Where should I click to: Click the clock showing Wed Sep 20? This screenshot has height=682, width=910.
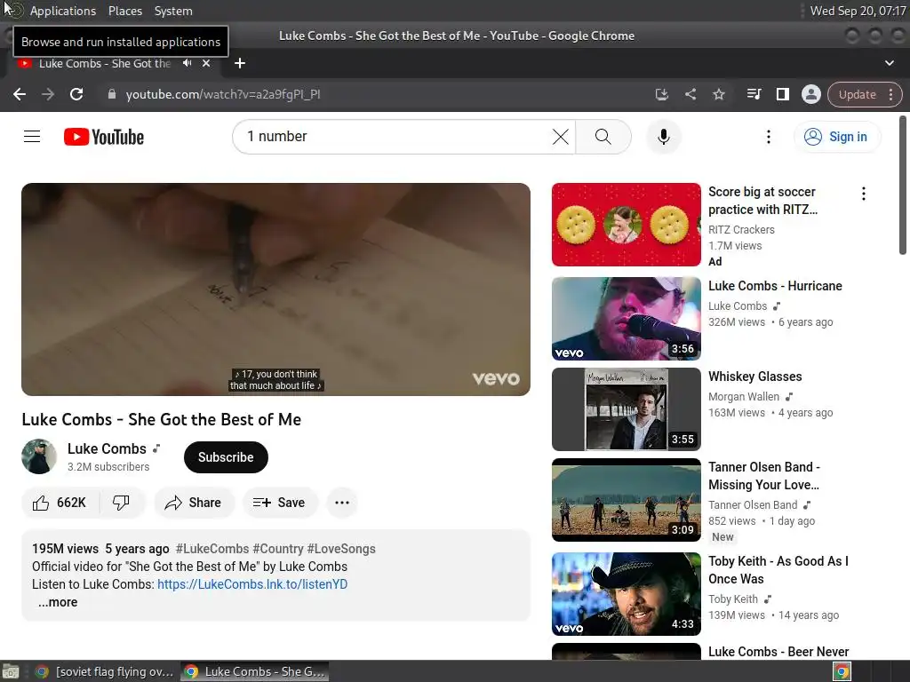click(858, 11)
